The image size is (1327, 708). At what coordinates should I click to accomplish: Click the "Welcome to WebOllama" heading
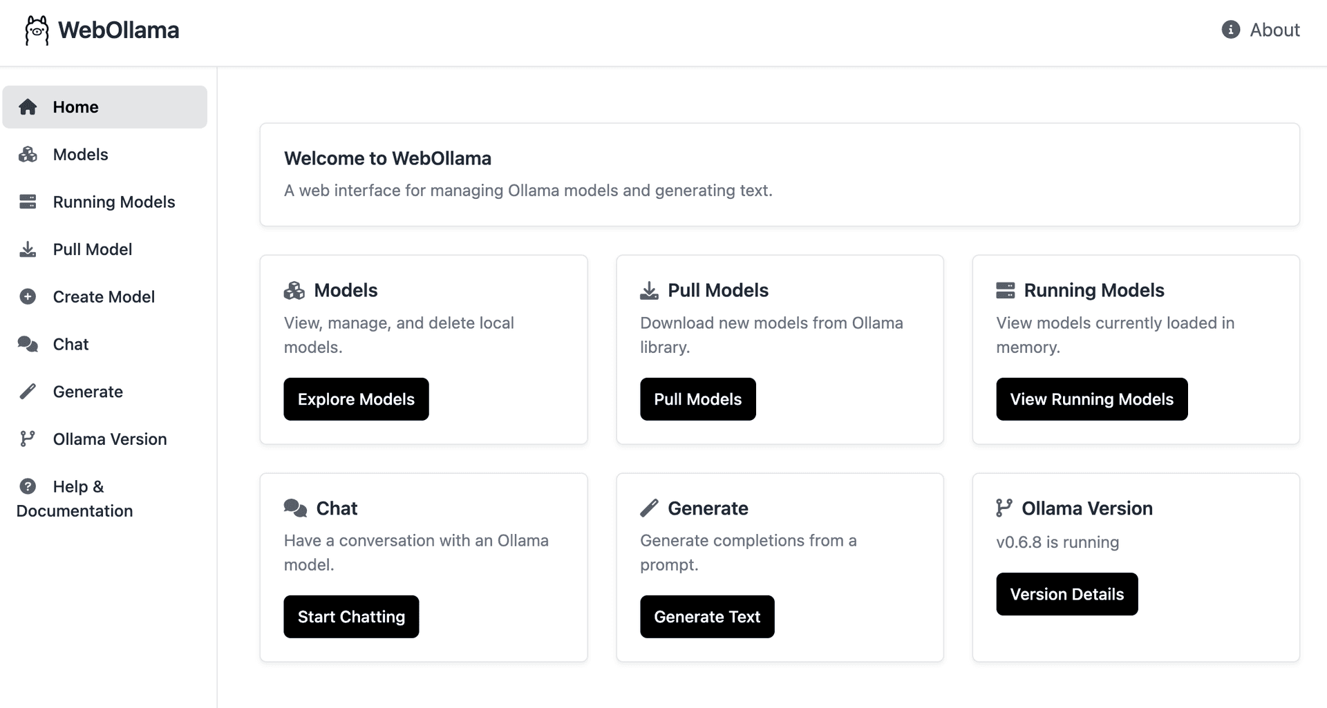(388, 158)
